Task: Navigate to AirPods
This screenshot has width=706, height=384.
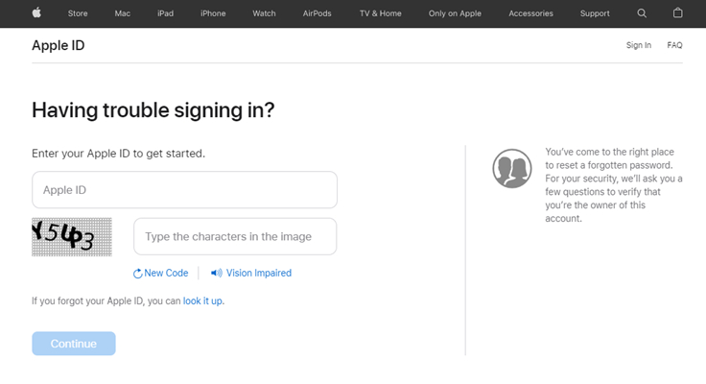Action: coord(317,13)
